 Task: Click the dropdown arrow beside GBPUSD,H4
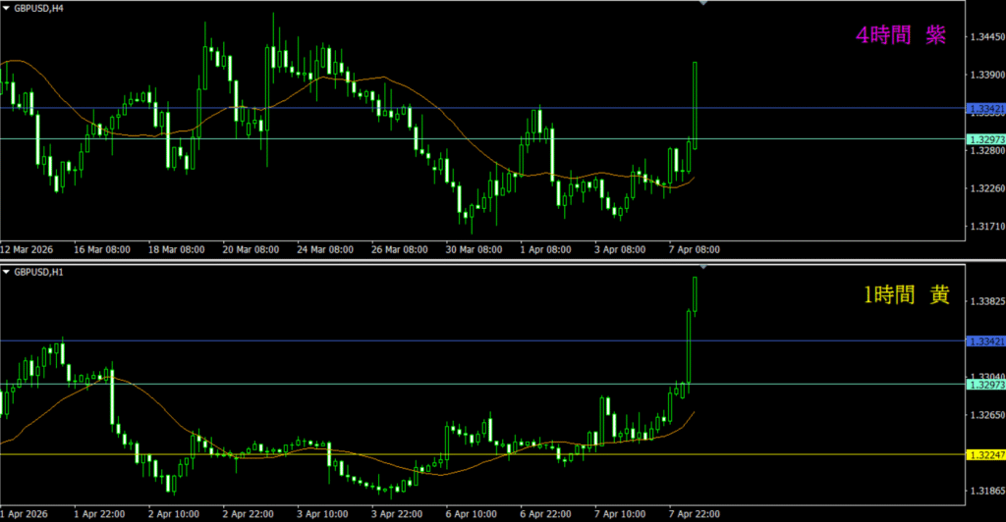click(x=7, y=7)
